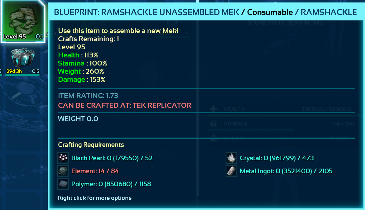This screenshot has height=210, width=365.
Task: Click the Polymer resource icon
Action: pos(63,184)
